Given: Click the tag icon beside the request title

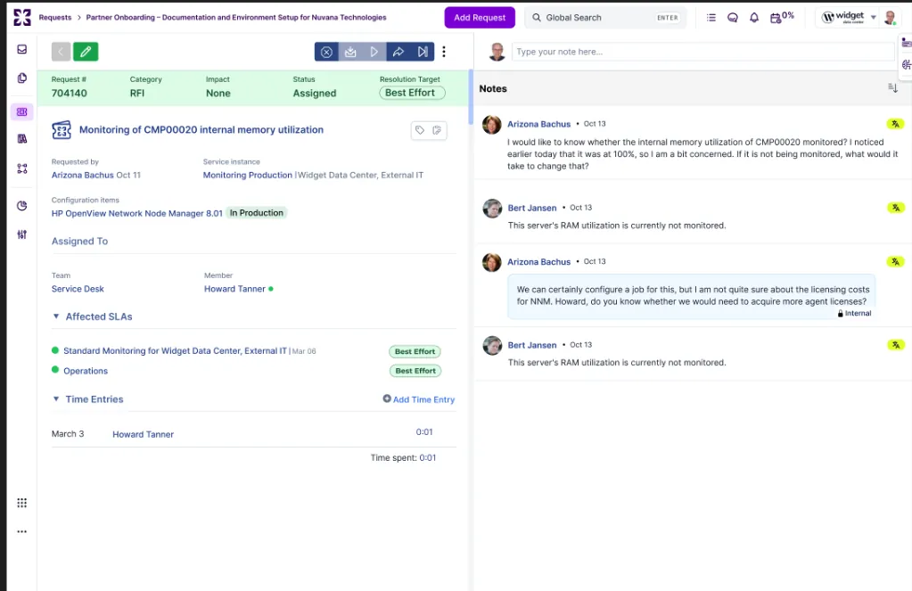Looking at the screenshot, I should click(420, 130).
